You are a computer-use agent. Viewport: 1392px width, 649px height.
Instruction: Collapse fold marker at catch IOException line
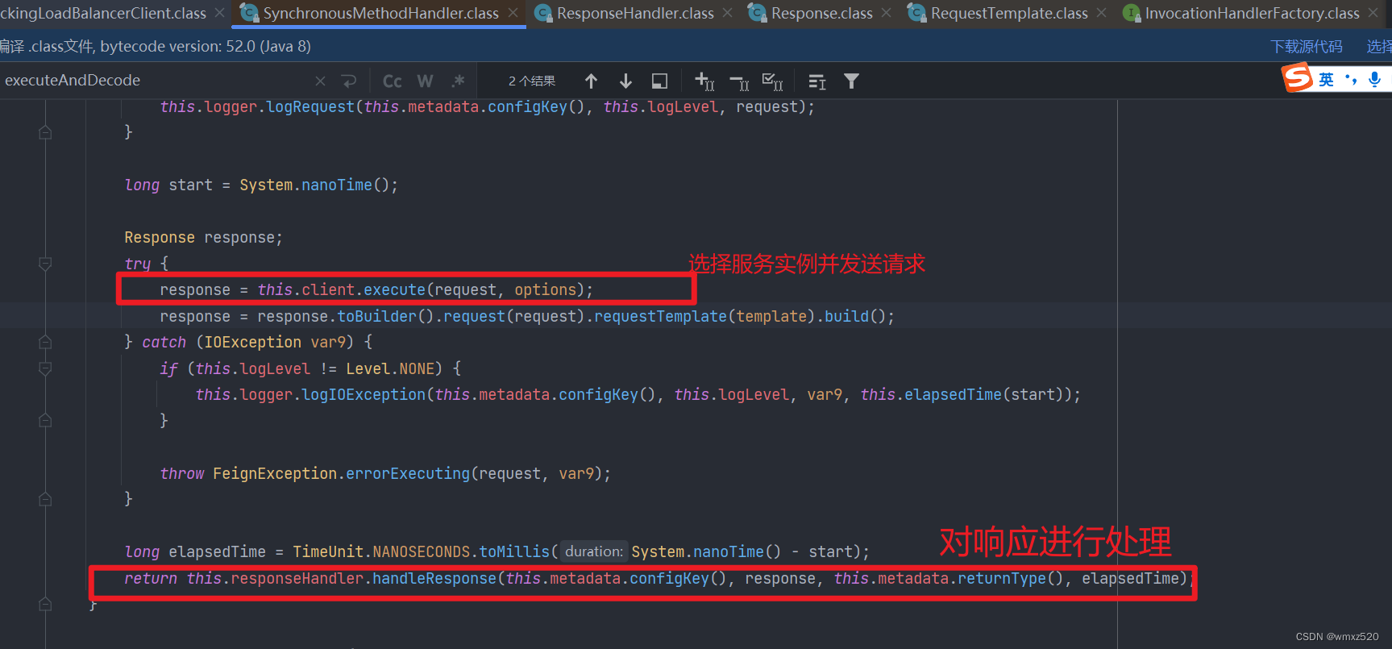point(45,343)
